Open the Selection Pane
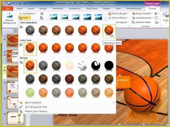The image size is (170, 127). tap(141, 22)
